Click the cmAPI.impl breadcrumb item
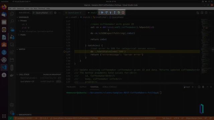The image size is (214, 120). (x=100, y=17)
